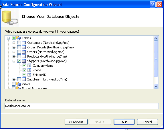The image size is (164, 130).
Task: Go back with the Previous button
Action: coord(76,122)
